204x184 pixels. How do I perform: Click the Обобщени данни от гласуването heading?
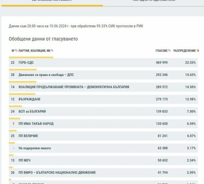click(x=43, y=39)
